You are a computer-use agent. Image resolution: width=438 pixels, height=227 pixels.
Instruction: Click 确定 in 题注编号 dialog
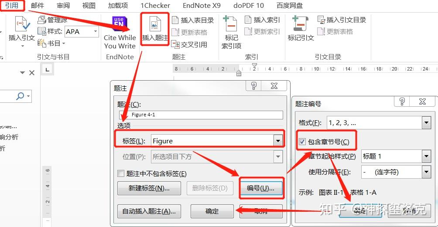[360, 210]
